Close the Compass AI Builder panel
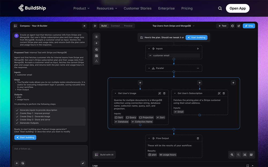Screen dimensions: 268x167 point(84,26)
